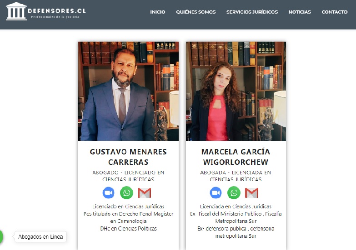Open the Quiénes Somos menu item
The image size is (356, 250).
click(x=196, y=12)
